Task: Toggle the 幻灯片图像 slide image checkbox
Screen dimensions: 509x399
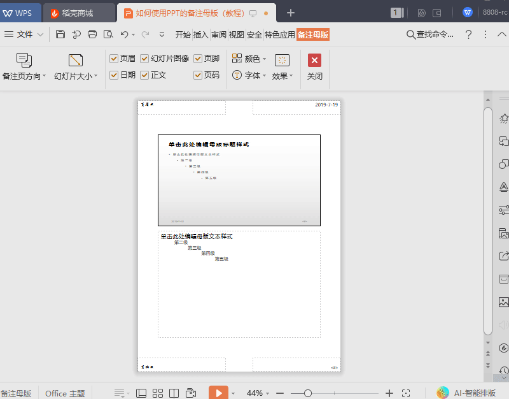Action: coord(144,59)
